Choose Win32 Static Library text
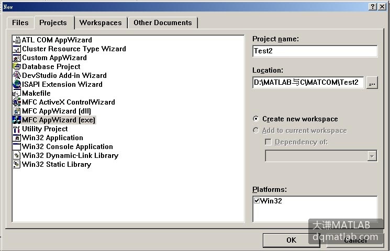This screenshot has width=390, height=251. tap(57, 165)
